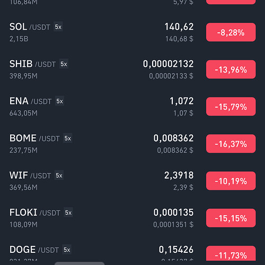The image size is (265, 265).
Task: Tap the 5x badge beside DOGE
Action: tap(67, 250)
